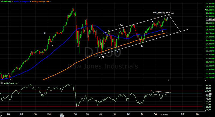Click the axis arrow below 21.750,00

click(205, 81)
